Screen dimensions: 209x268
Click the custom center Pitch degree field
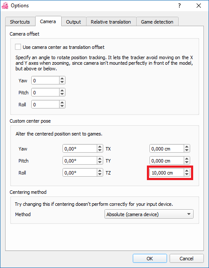click(80, 161)
